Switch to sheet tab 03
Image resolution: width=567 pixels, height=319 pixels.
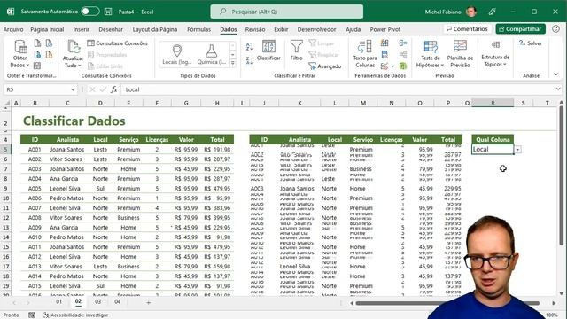coord(97,301)
